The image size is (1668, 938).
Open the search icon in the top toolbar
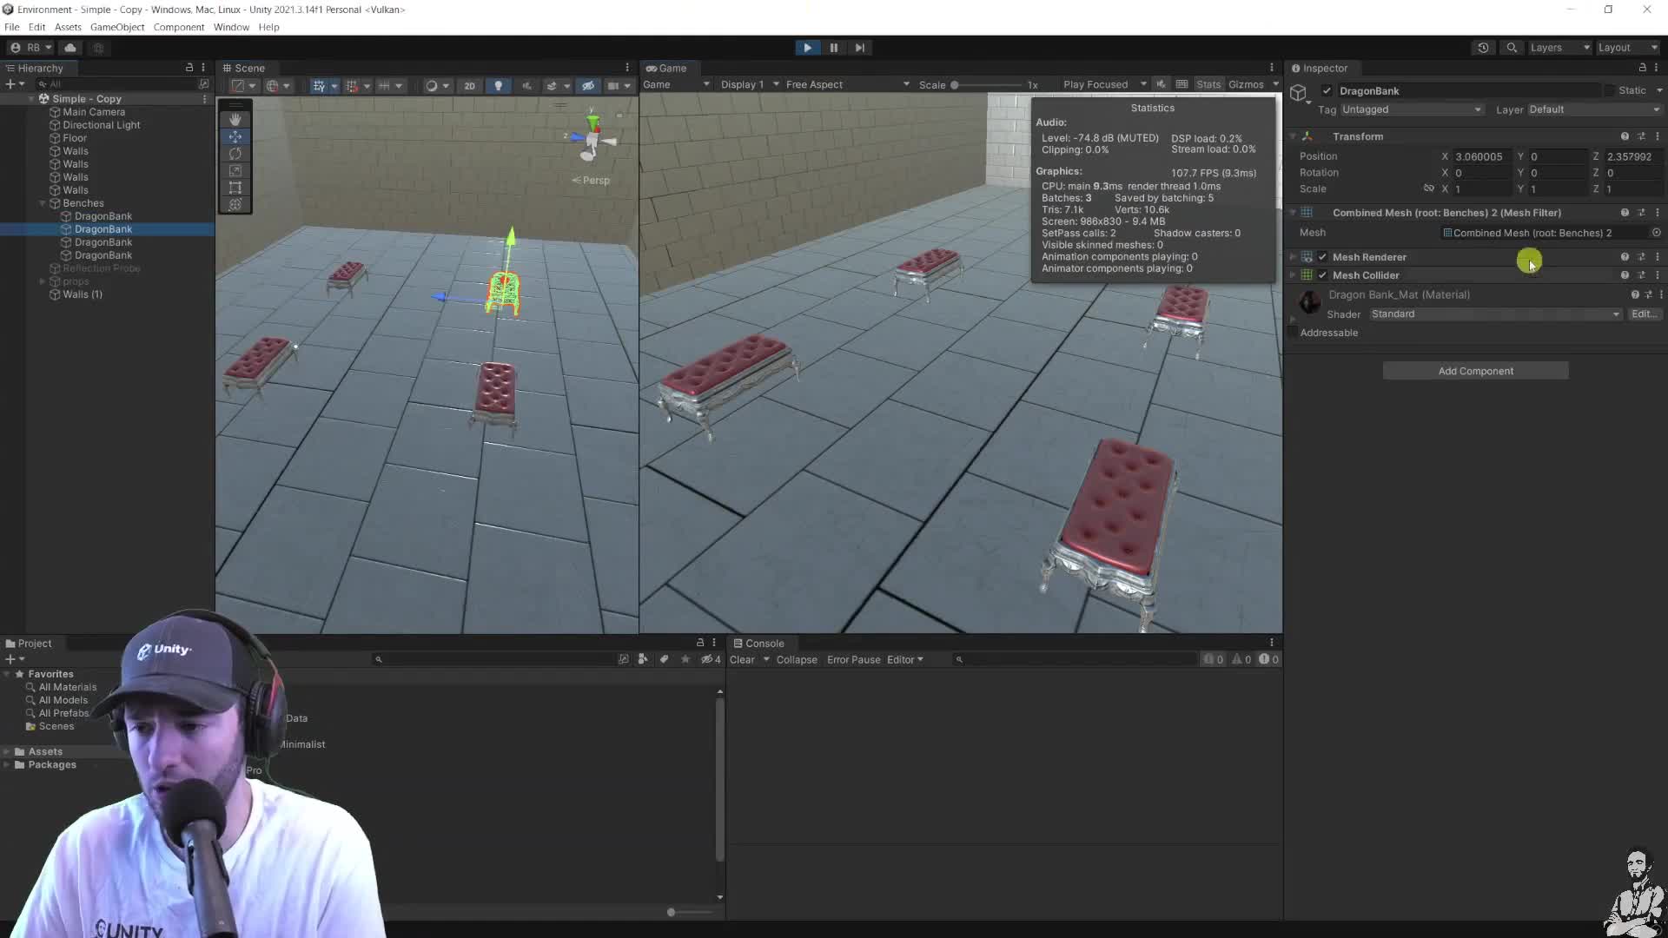pyautogui.click(x=1512, y=48)
